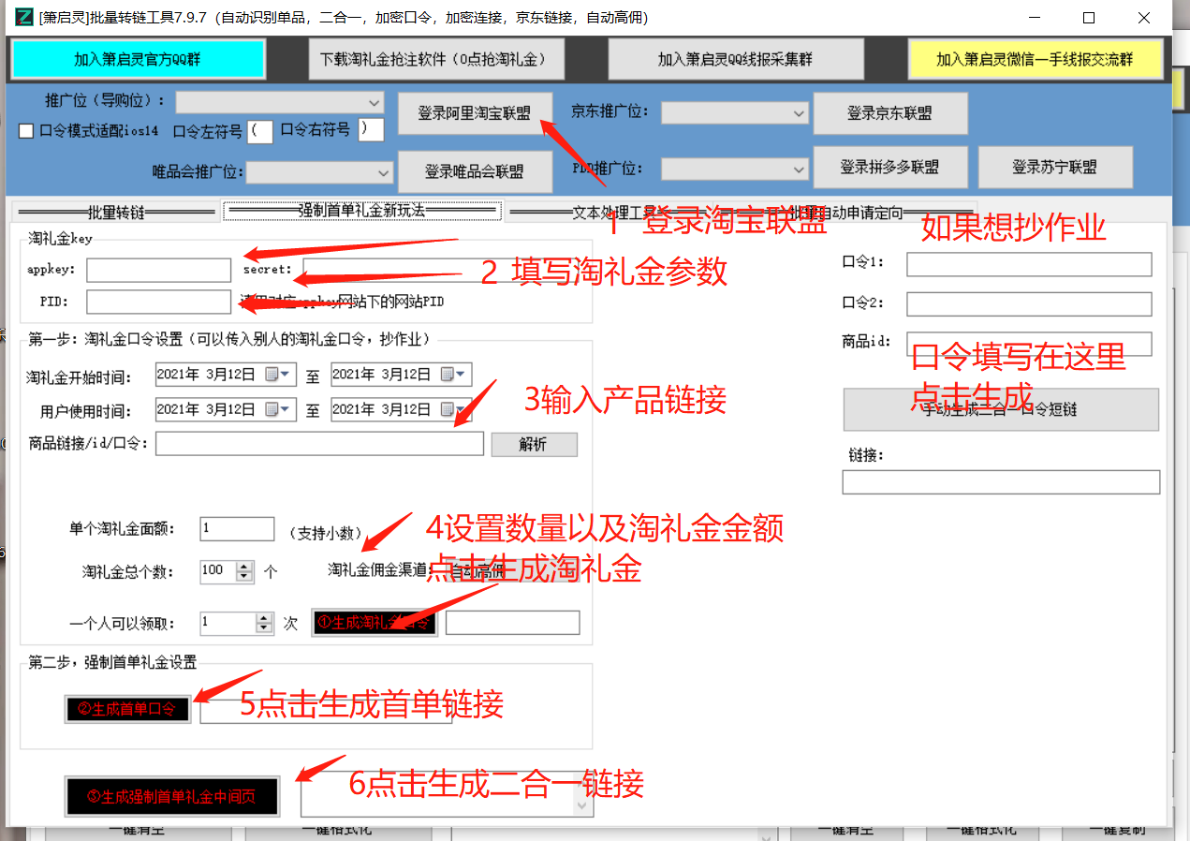
Task: Focus the 商品链接/id/口令 input
Action: 319,444
